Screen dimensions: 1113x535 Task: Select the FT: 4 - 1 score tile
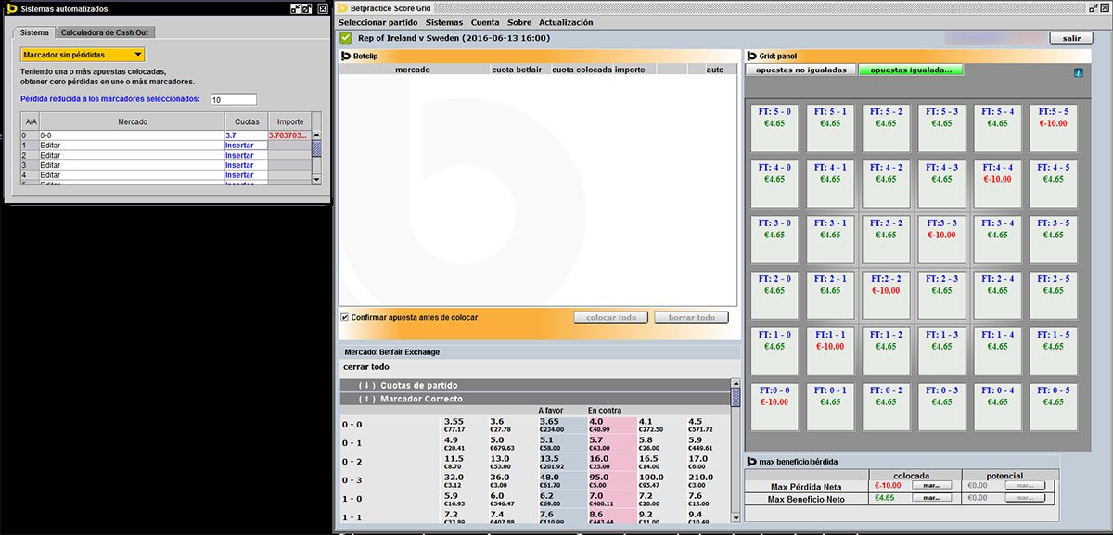[830, 182]
